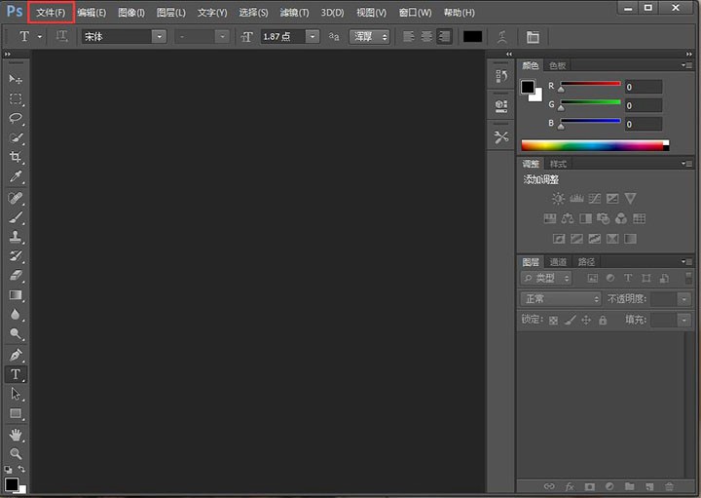This screenshot has height=498, width=701.
Task: Select the Clone Stamp tool
Action: point(16,236)
